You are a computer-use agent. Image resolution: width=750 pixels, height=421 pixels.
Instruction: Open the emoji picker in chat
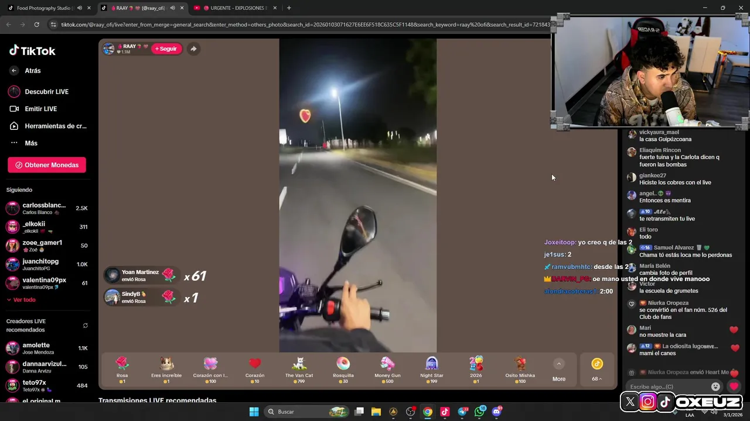tap(715, 387)
